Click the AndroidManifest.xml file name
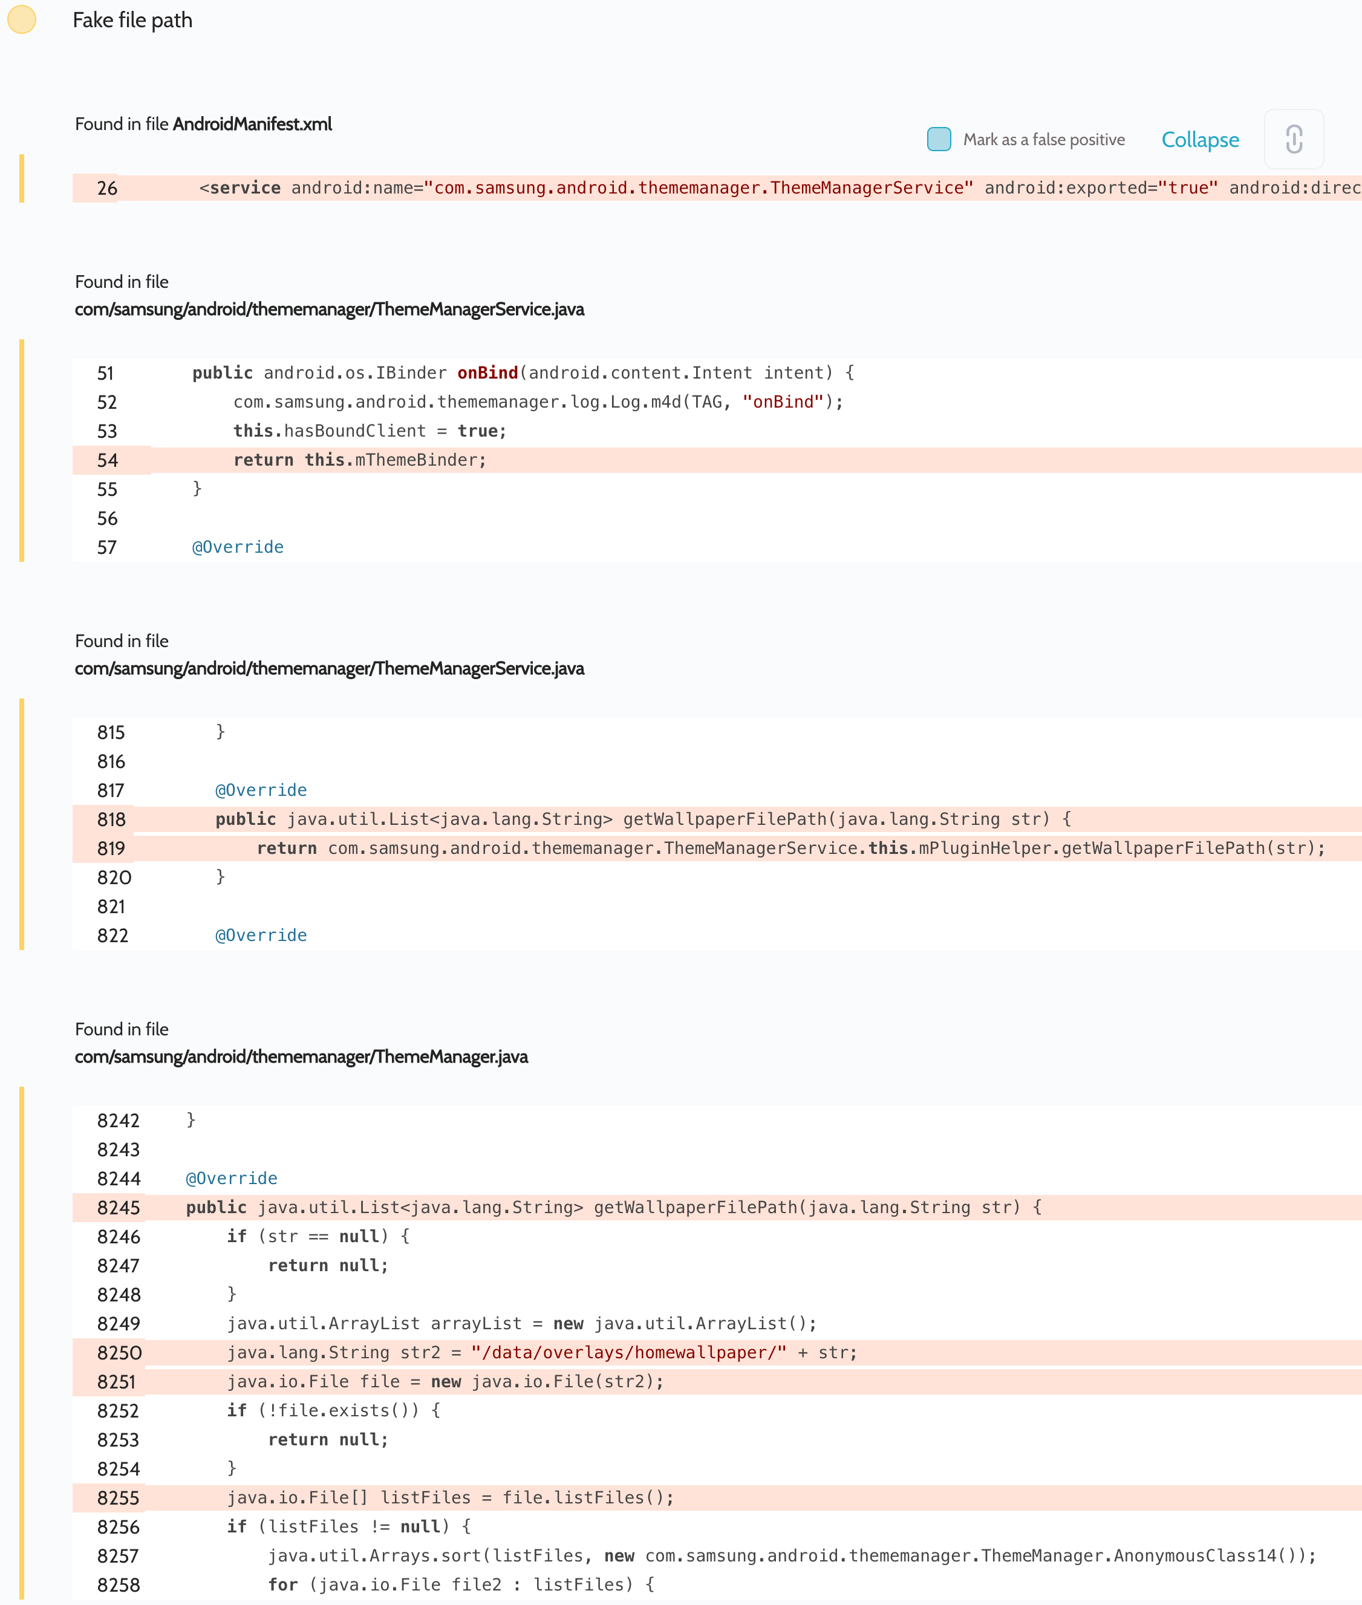1362x1605 pixels. pos(252,125)
